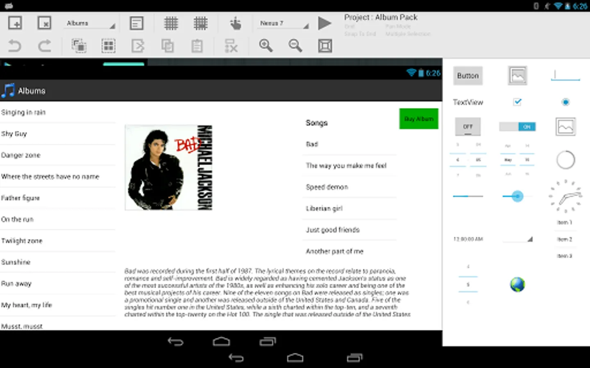Screen dimensions: 590x368
Task: Select 'Twilight zone' list row
Action: [57, 241]
